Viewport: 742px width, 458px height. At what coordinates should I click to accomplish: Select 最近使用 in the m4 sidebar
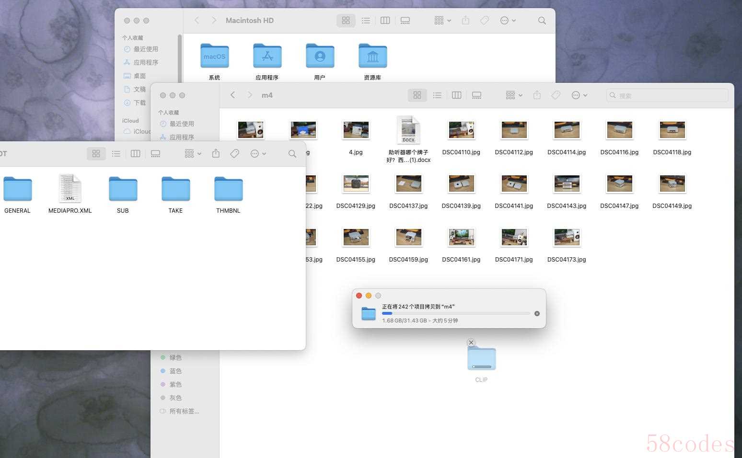181,124
